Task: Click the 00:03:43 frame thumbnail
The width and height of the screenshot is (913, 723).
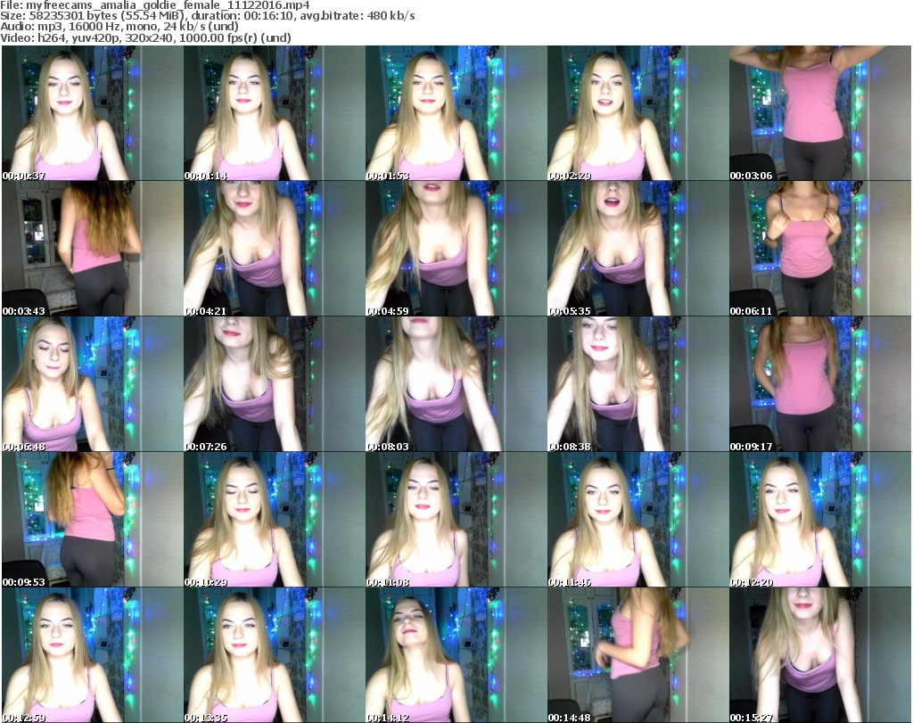Action: 92,249
